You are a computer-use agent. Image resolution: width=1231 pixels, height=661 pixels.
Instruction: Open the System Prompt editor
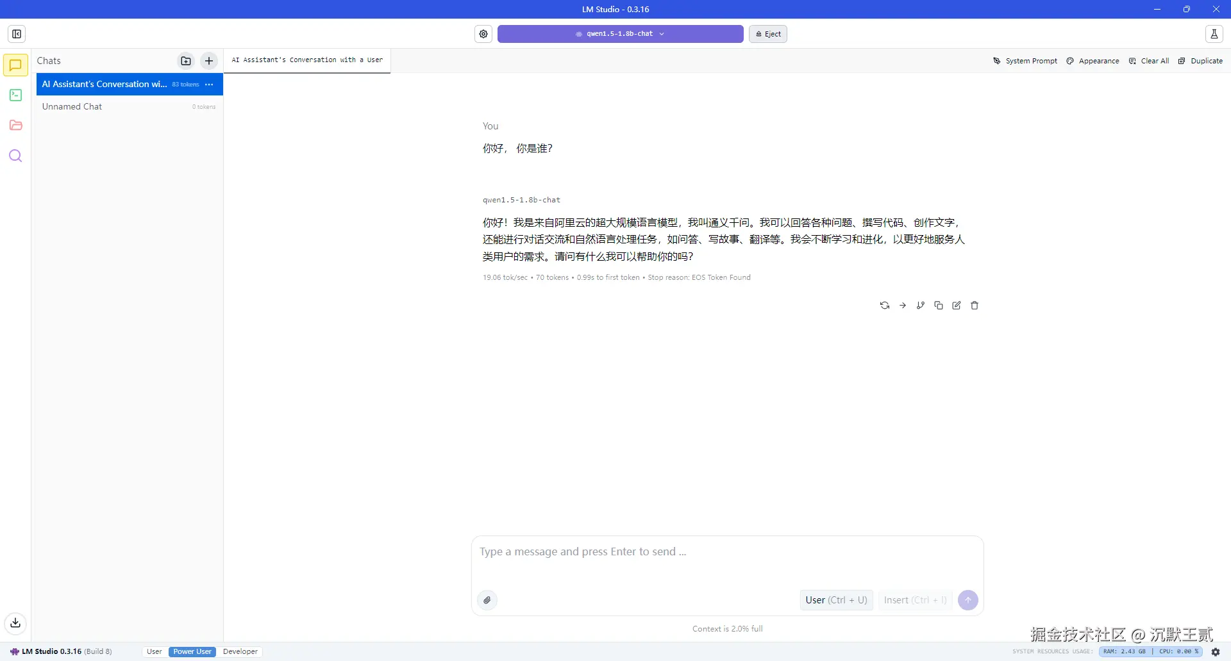(x=1025, y=61)
